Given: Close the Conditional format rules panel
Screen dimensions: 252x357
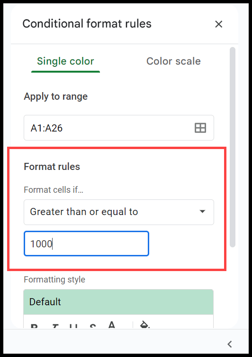Looking at the screenshot, I should pyautogui.click(x=218, y=24).
